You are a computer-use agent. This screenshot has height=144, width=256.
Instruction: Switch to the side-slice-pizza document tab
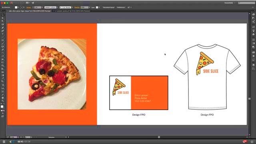point(30,11)
